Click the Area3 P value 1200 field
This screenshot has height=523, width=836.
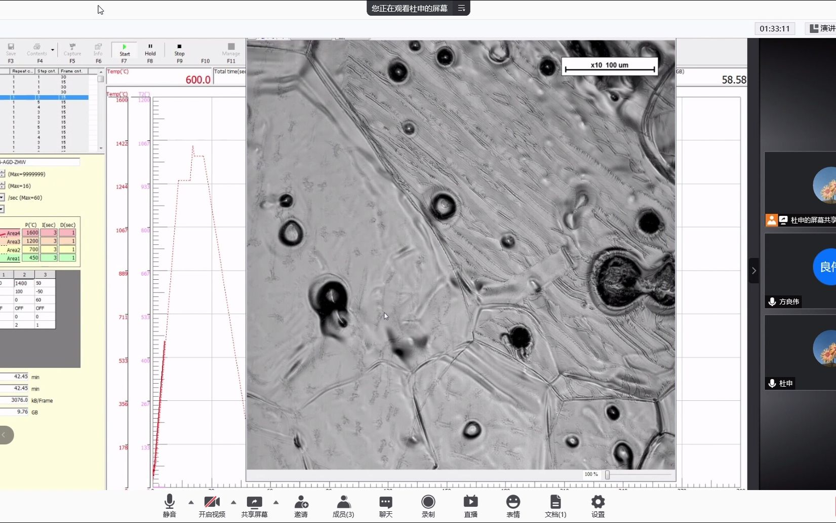pos(31,241)
